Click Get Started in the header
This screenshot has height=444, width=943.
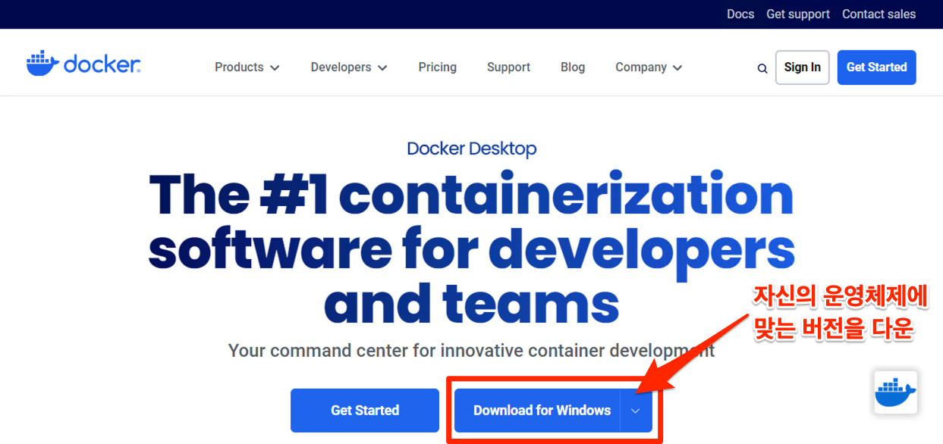(x=876, y=67)
